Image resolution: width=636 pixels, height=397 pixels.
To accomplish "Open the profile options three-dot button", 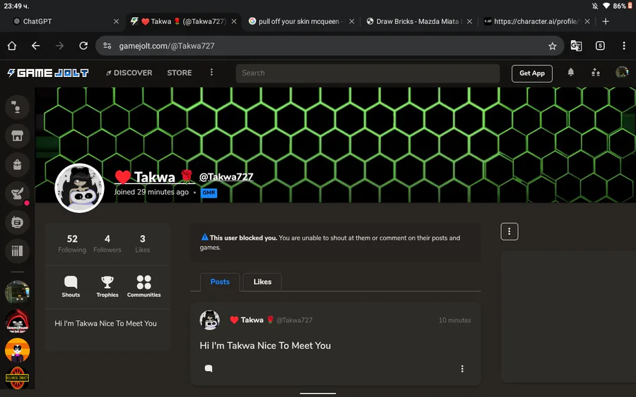I will pos(509,232).
